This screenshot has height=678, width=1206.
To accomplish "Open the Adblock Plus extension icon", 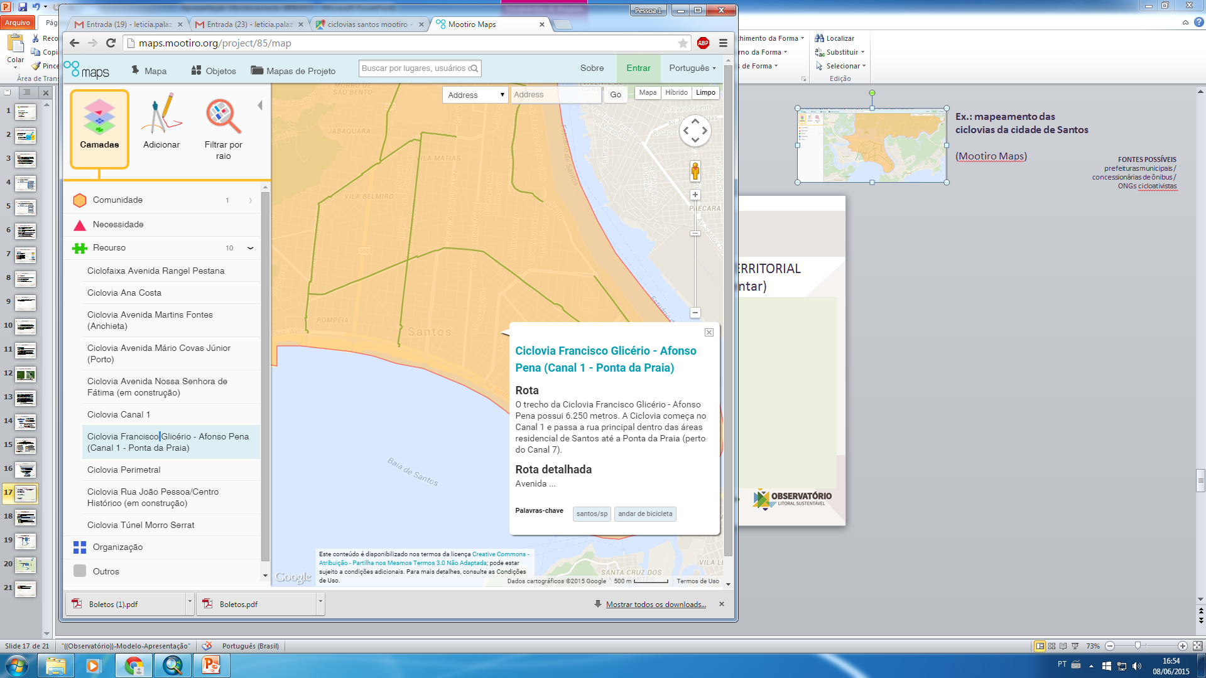I will click(703, 43).
